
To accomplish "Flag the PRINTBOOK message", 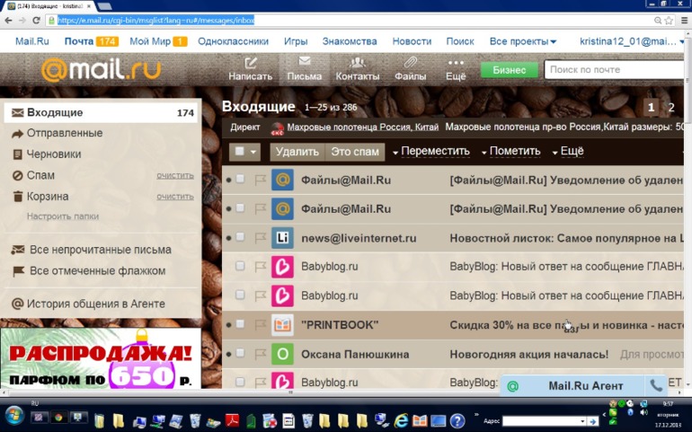I will coord(260,325).
